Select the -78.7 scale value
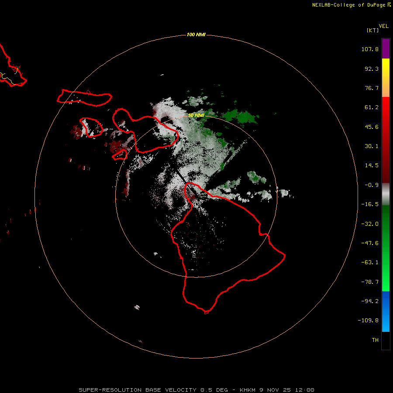Viewport: 393px width, 393px height. coord(370,282)
